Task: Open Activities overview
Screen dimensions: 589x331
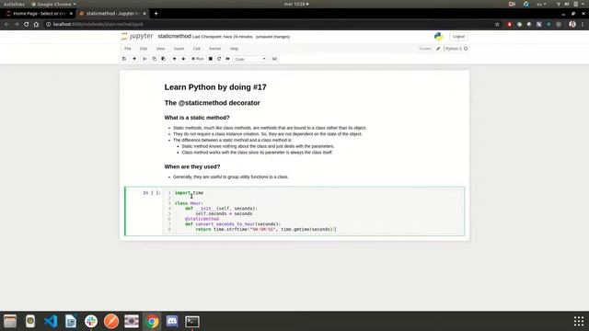Action: point(14,4)
